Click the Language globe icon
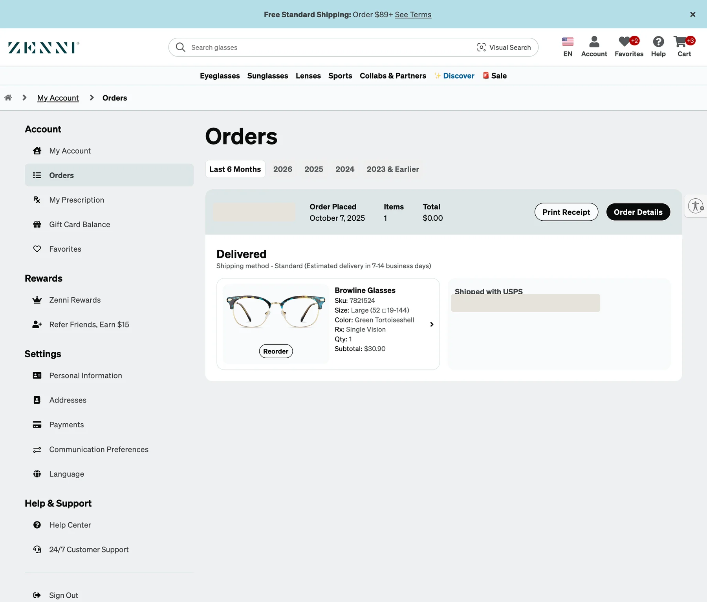Image resolution: width=707 pixels, height=602 pixels. point(37,474)
